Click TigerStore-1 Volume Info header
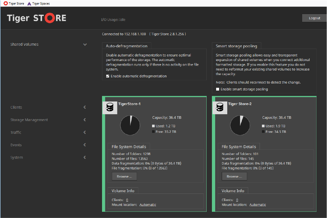Viewport: 327px width, 218px height. pos(123,191)
